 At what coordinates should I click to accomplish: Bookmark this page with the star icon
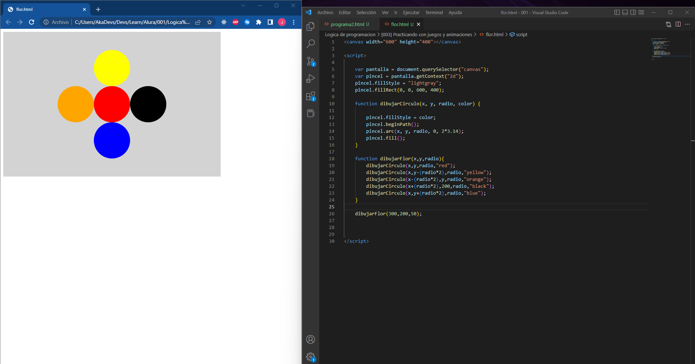209,22
